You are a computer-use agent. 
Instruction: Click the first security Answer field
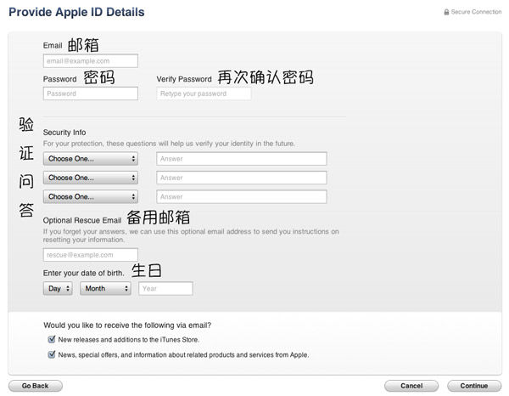242,159
